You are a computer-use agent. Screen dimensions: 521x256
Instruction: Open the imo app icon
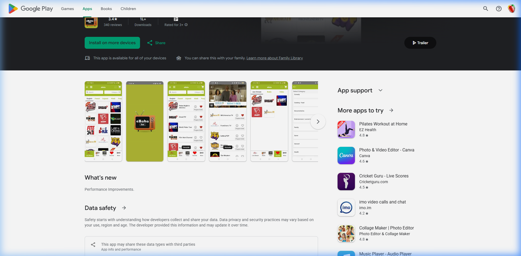[346, 208]
